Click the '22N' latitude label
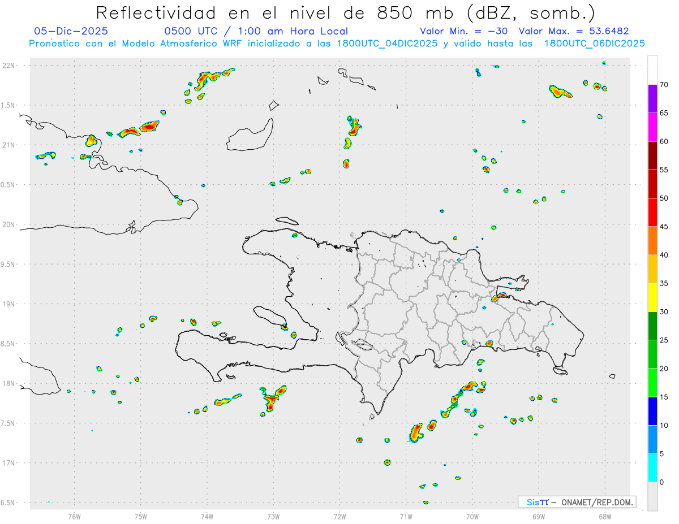This screenshot has height=524, width=679. [x=9, y=66]
